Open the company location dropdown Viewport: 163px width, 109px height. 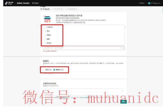point(84,90)
